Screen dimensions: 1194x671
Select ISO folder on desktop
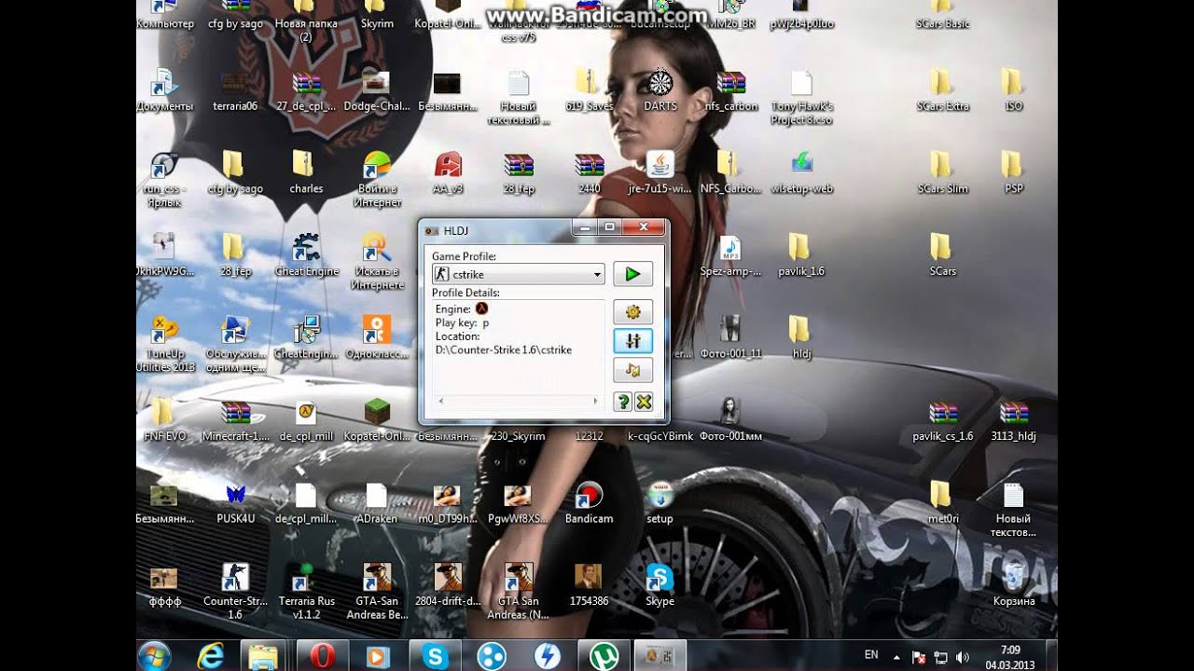tap(1014, 91)
